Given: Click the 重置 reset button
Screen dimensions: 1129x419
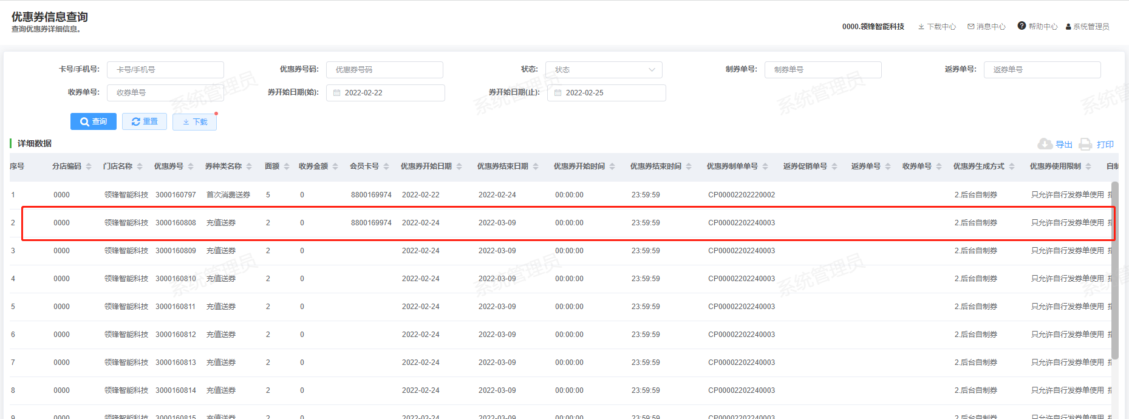Looking at the screenshot, I should coord(145,121).
